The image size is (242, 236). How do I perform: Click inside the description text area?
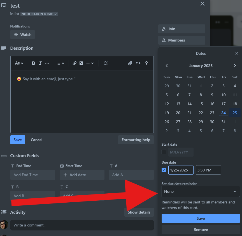coord(82,102)
